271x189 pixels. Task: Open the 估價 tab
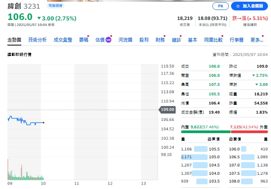(x=100, y=40)
